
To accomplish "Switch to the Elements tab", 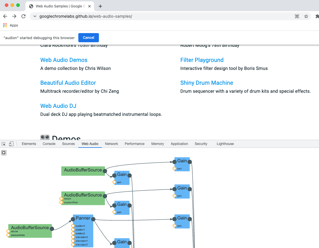I will click(29, 144).
